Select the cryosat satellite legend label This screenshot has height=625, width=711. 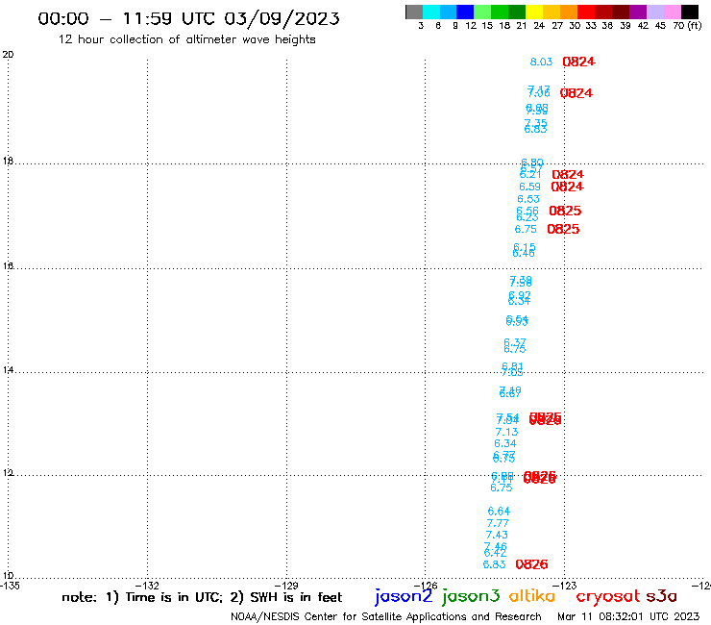(x=607, y=596)
